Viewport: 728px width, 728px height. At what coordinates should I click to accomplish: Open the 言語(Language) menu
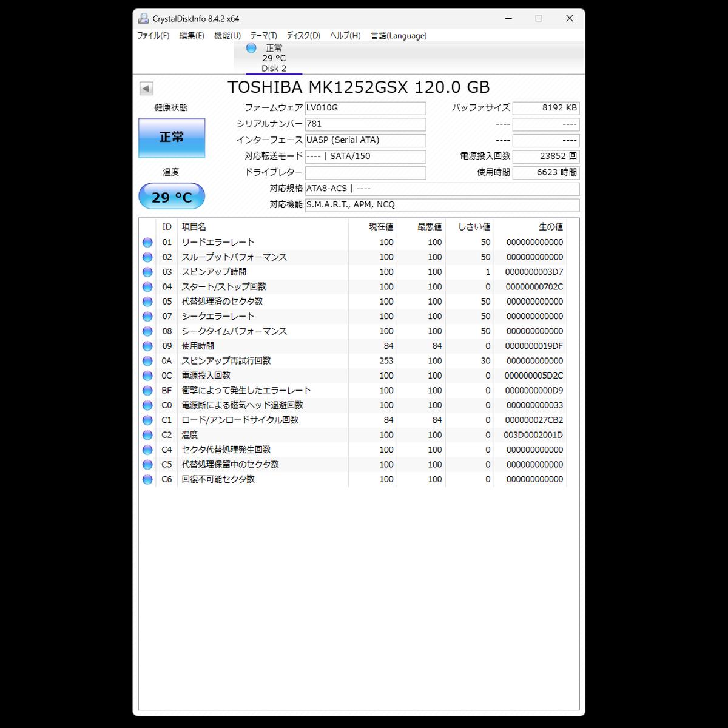pyautogui.click(x=399, y=36)
